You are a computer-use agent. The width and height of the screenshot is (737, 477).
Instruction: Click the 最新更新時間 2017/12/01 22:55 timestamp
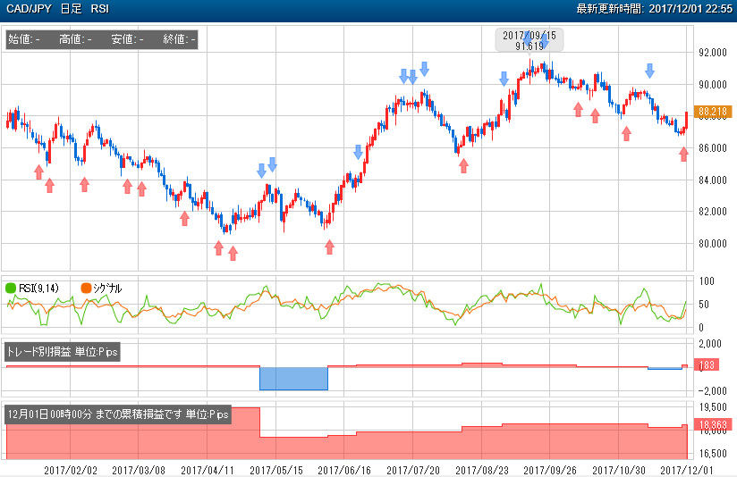pos(655,9)
